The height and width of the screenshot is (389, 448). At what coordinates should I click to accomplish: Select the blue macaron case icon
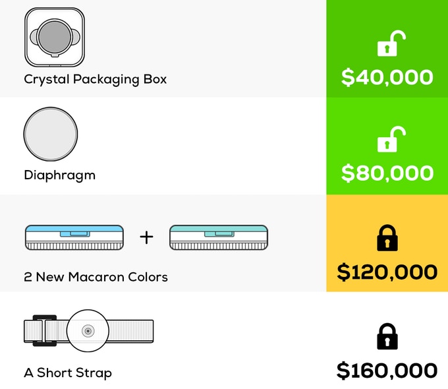(x=74, y=237)
